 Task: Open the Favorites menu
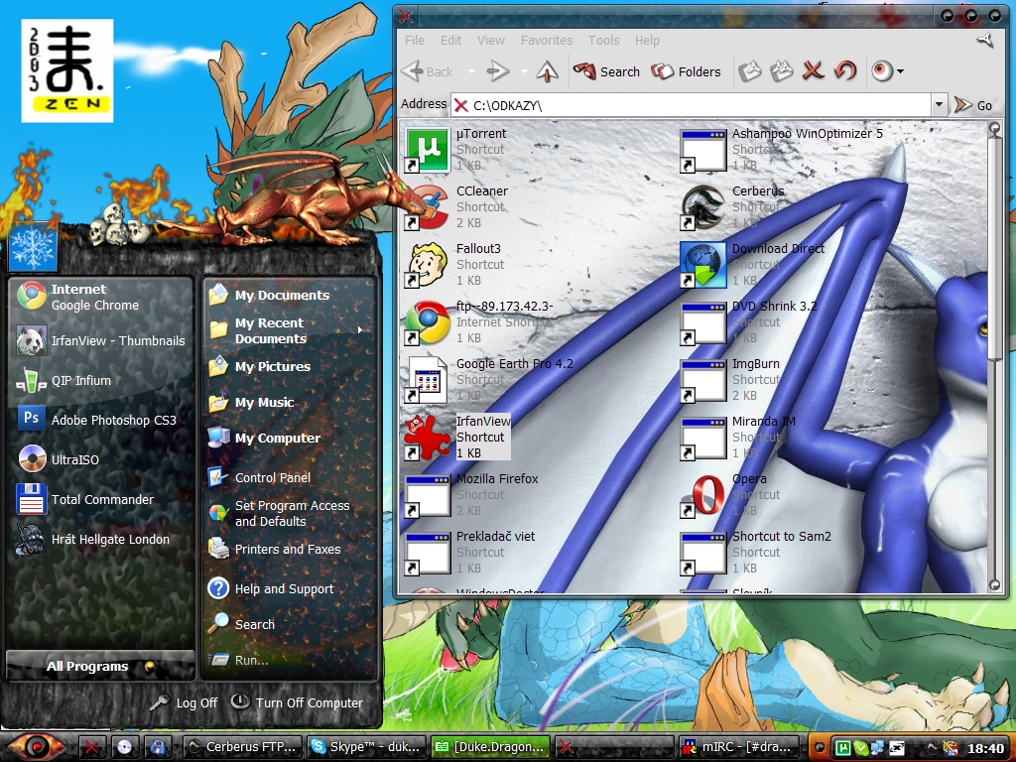tap(547, 40)
